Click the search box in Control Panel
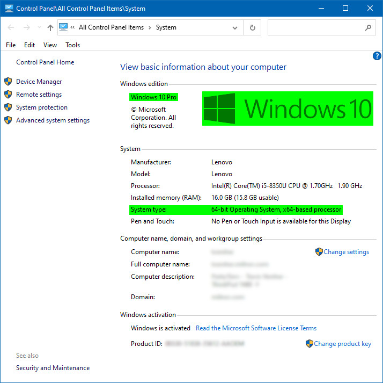The image size is (383, 383). pos(321,27)
